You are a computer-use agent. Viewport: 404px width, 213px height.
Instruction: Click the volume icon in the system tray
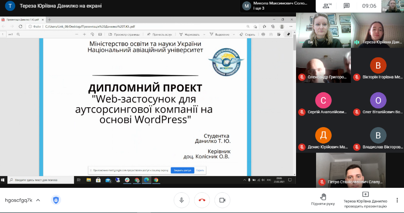coord(263,180)
